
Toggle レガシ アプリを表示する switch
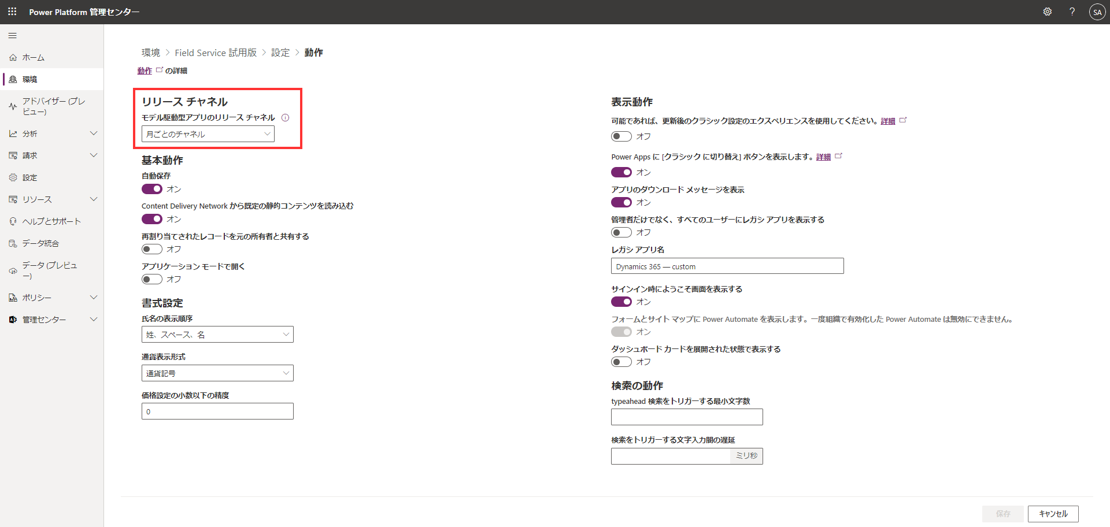click(x=621, y=232)
